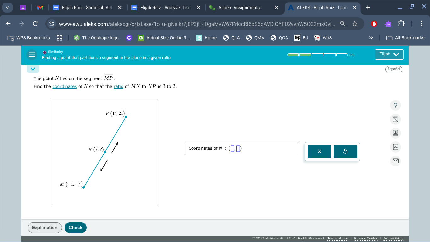The image size is (430, 242).
Task: Click the Explanation button
Action: tap(45, 228)
